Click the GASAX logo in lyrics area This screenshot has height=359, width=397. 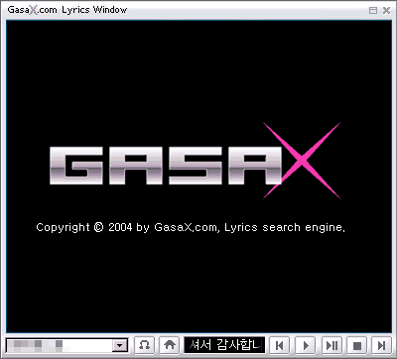pos(196,161)
